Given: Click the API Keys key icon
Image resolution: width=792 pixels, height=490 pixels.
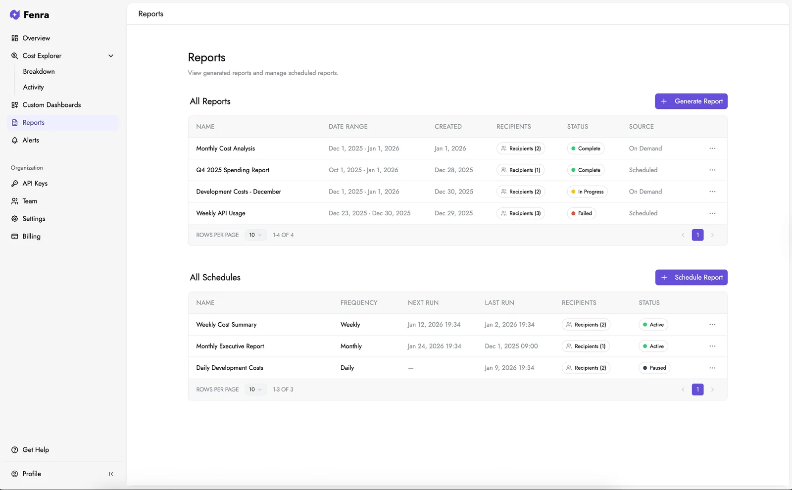Looking at the screenshot, I should tap(15, 183).
